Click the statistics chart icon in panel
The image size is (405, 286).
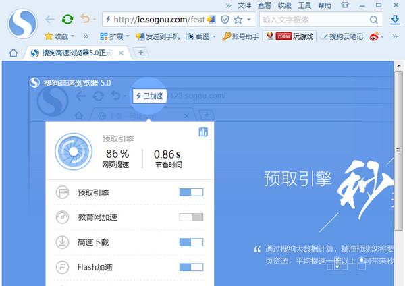(x=203, y=132)
